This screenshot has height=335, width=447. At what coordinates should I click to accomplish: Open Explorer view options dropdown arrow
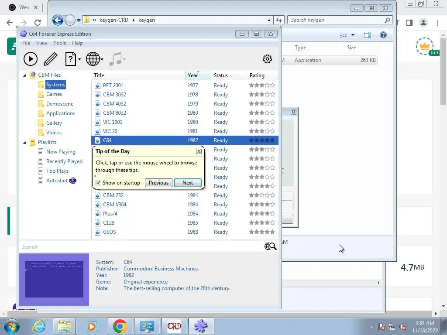pos(353,35)
